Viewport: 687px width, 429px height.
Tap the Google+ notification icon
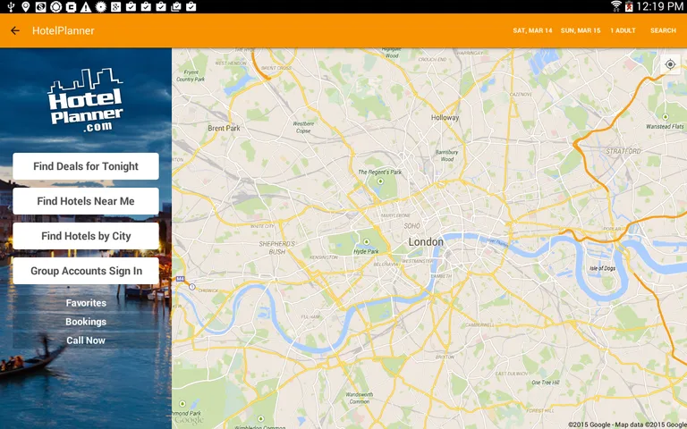pyautogui.click(x=115, y=6)
